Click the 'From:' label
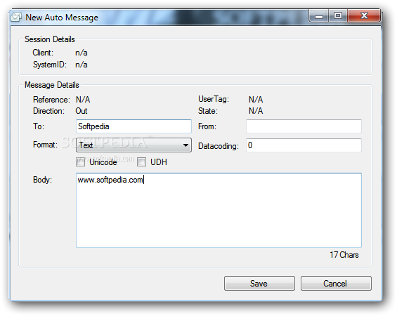 [x=207, y=126]
